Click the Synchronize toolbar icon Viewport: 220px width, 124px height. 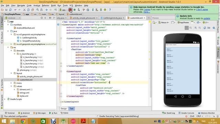pyautogui.click(x=10, y=10)
